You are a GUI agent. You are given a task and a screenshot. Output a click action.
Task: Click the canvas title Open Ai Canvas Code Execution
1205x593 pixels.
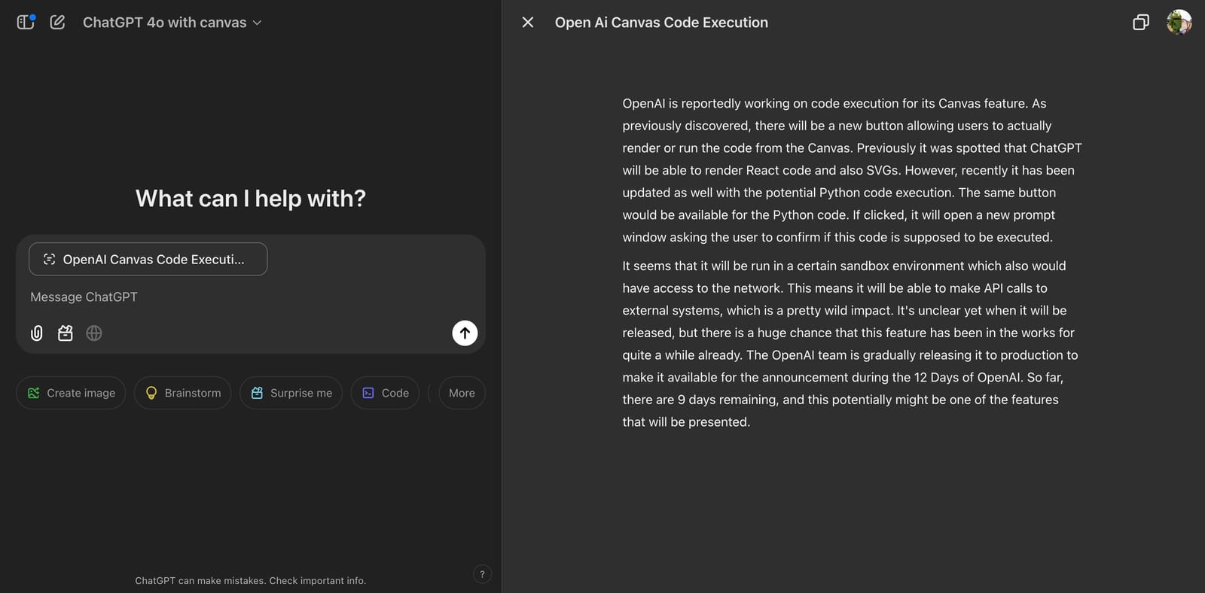pos(661,23)
